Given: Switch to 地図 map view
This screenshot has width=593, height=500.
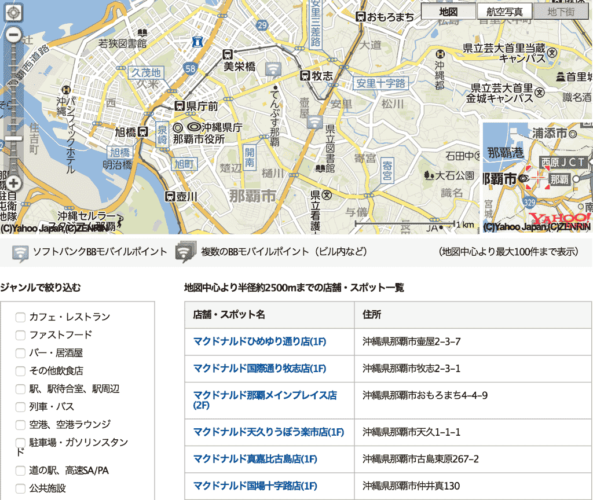Looking at the screenshot, I should (x=449, y=12).
